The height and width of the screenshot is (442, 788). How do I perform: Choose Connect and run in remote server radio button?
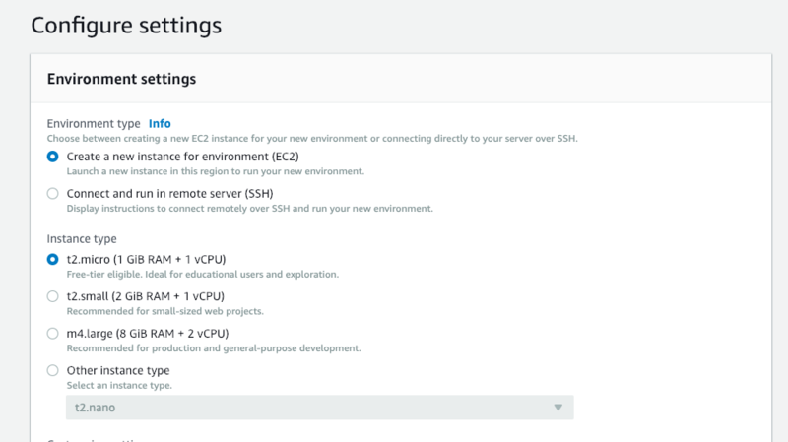point(53,194)
